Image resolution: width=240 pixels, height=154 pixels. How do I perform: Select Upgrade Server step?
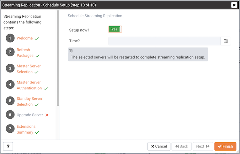[x=30, y=115]
